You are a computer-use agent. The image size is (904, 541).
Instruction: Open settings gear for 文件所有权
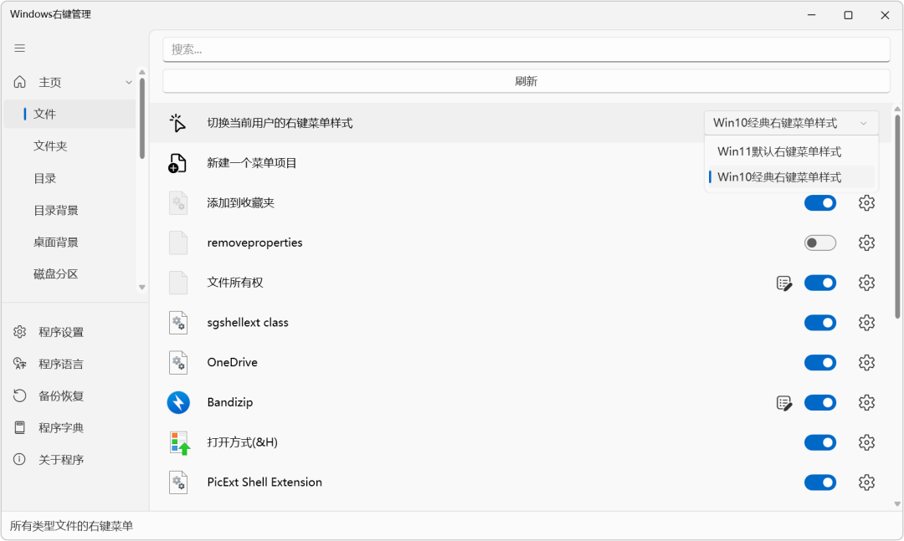click(866, 283)
